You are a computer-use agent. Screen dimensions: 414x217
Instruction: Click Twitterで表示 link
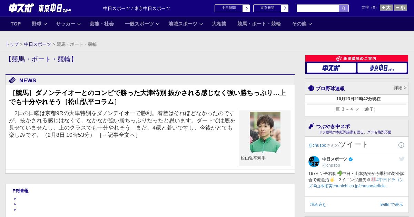(391, 205)
